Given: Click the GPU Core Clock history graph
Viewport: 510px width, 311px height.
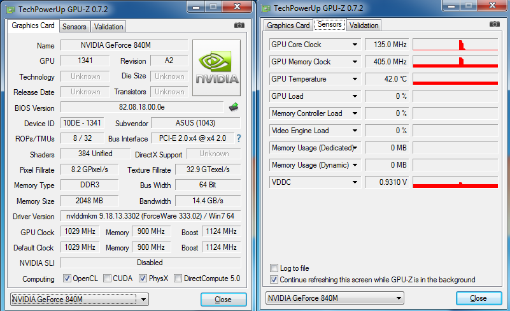Looking at the screenshot, I should (455, 45).
